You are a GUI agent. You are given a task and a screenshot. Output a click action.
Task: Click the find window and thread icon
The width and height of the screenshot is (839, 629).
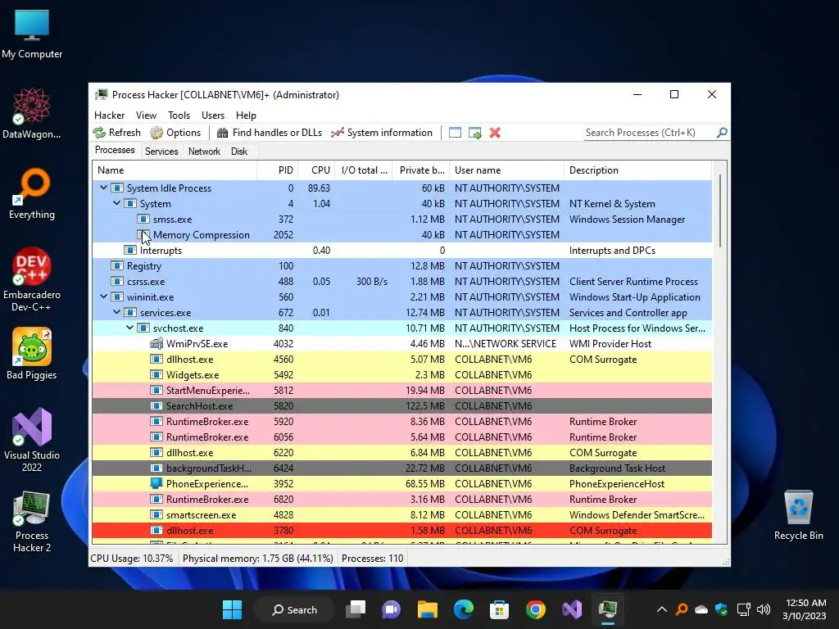pyautogui.click(x=474, y=133)
